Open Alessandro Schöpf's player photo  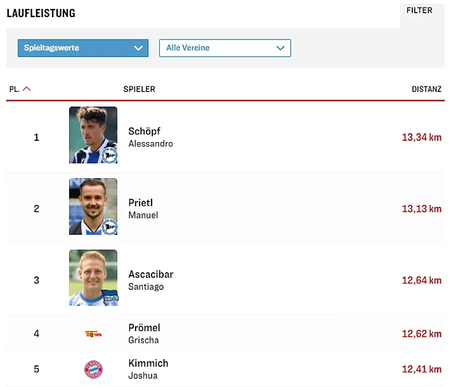coord(93,134)
